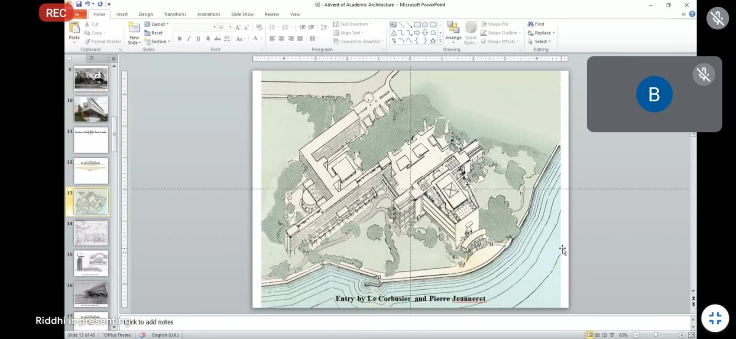Decrease the font size

[x=246, y=27]
